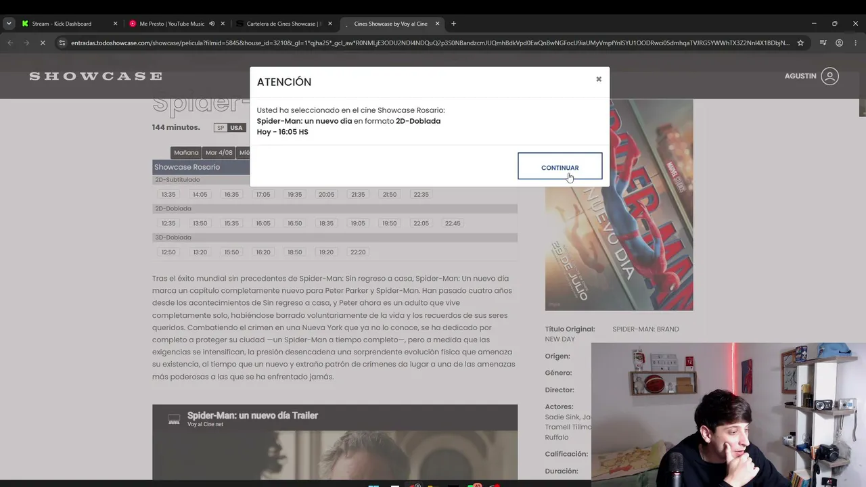
Task: Select the 19:20 3D-Doblada showtime
Action: [x=327, y=252]
